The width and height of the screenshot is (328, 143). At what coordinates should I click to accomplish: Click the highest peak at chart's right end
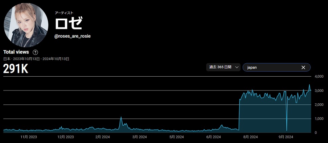[x=309, y=85]
